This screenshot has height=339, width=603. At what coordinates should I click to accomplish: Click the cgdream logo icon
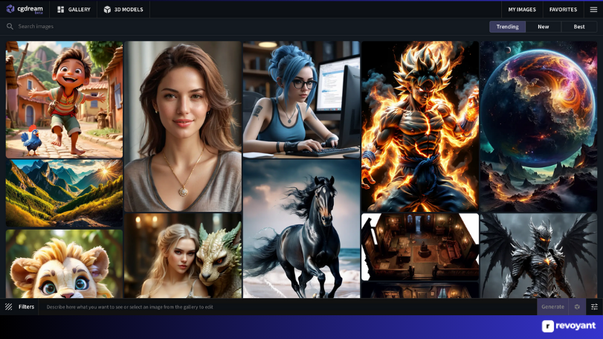tap(10, 8)
